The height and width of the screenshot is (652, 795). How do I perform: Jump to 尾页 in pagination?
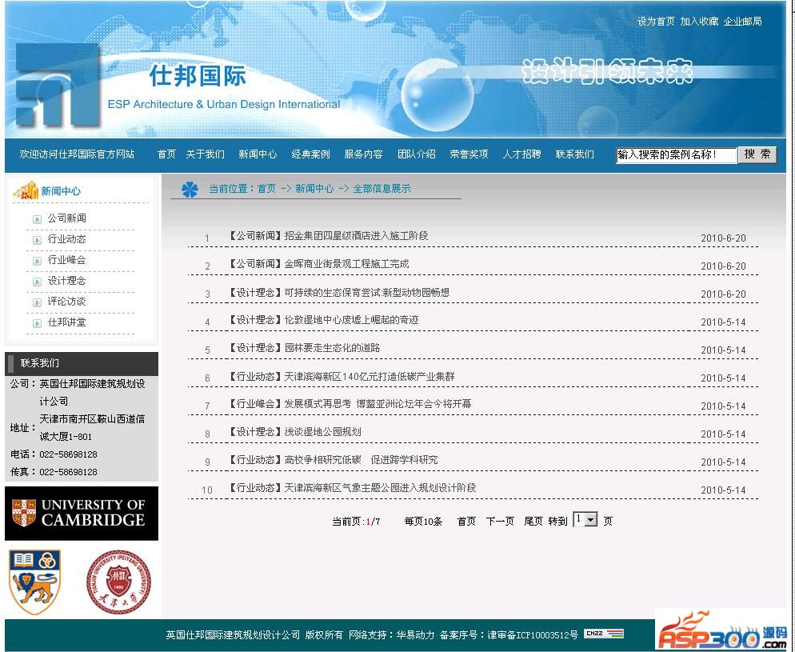coord(533,522)
